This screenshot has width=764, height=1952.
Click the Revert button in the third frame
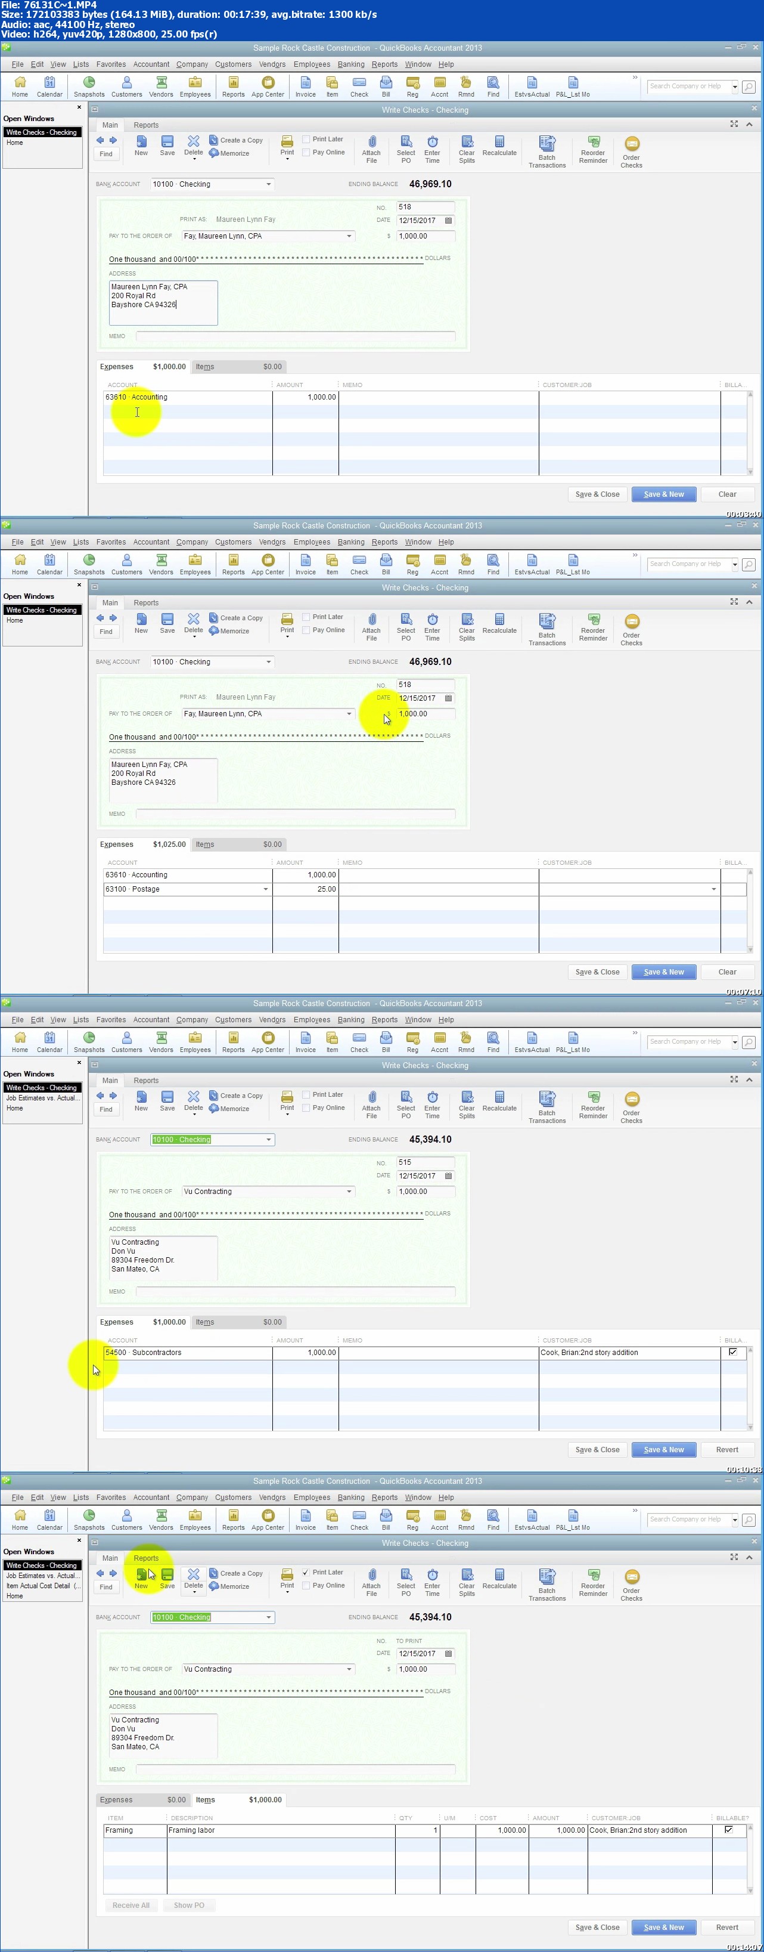tap(727, 1450)
